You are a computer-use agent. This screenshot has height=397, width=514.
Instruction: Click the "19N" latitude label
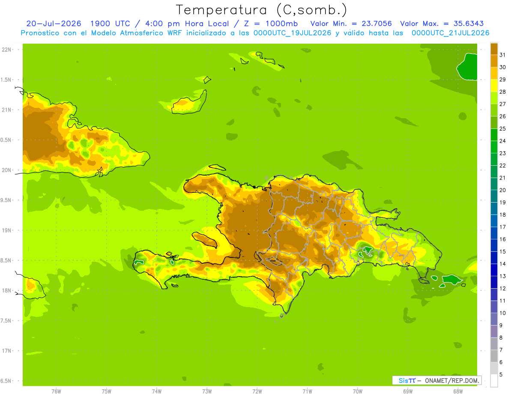(x=6, y=230)
